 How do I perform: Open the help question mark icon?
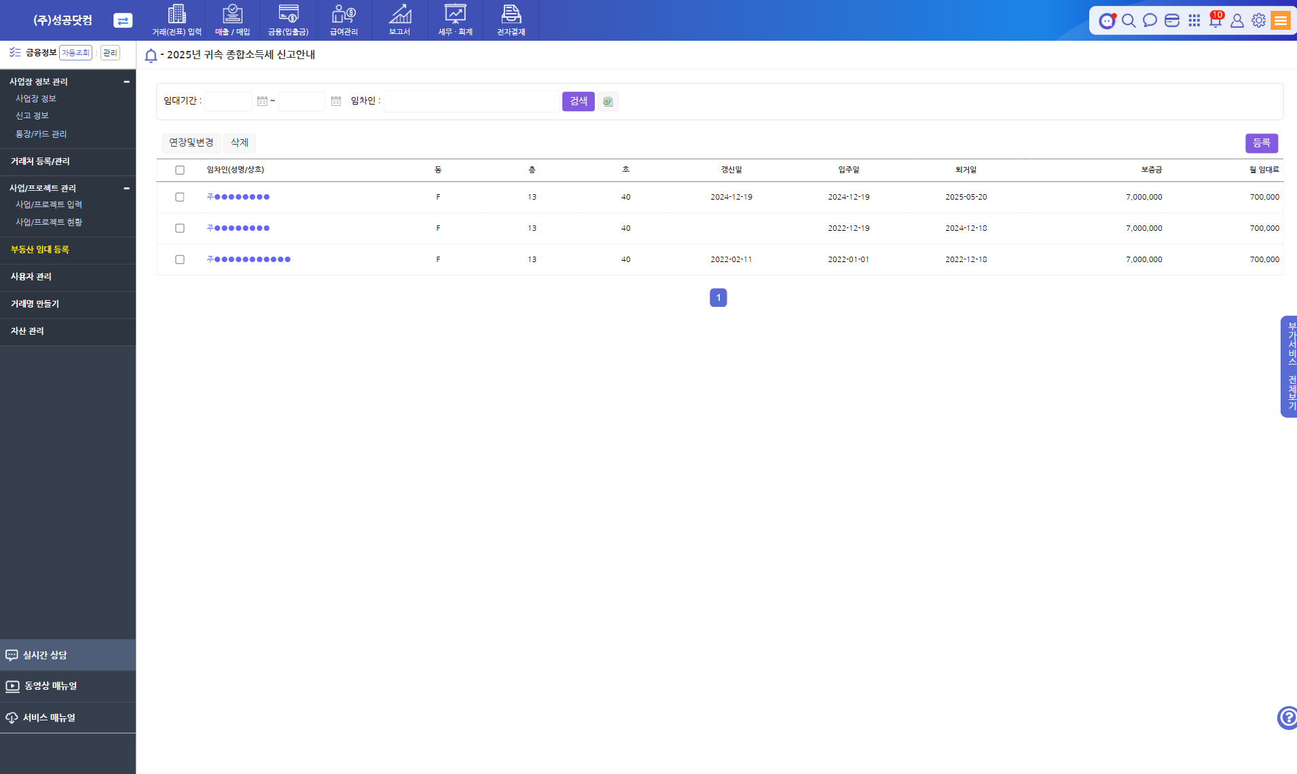pyautogui.click(x=1287, y=718)
